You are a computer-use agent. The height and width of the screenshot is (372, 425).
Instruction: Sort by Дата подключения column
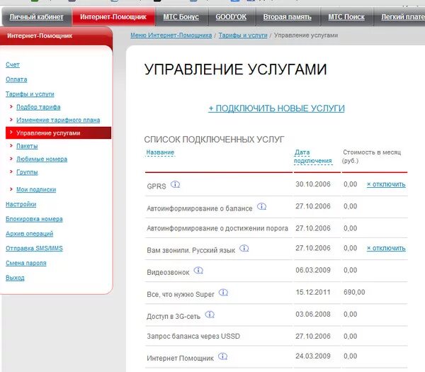click(x=313, y=157)
